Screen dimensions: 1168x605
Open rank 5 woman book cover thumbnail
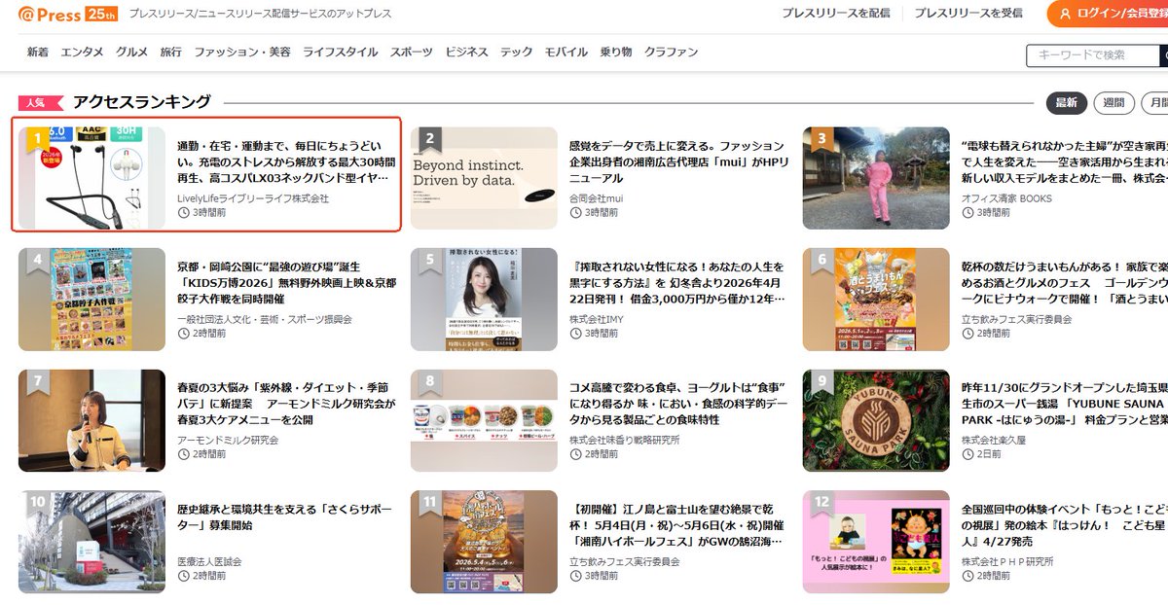click(x=484, y=299)
